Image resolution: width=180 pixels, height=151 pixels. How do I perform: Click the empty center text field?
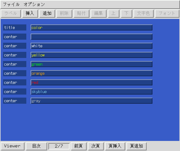click(92, 37)
